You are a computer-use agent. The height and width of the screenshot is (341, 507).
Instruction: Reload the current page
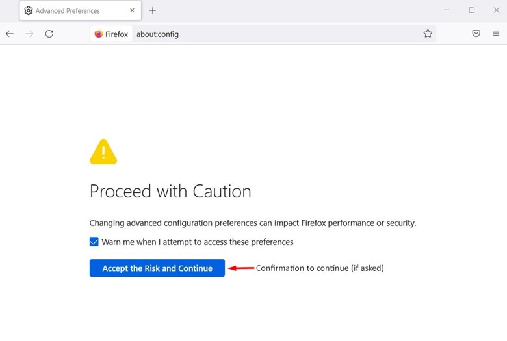pyautogui.click(x=49, y=34)
